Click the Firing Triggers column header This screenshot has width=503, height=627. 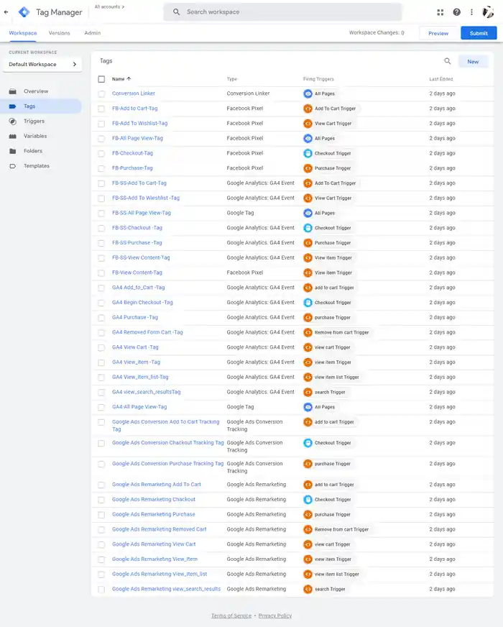318,79
